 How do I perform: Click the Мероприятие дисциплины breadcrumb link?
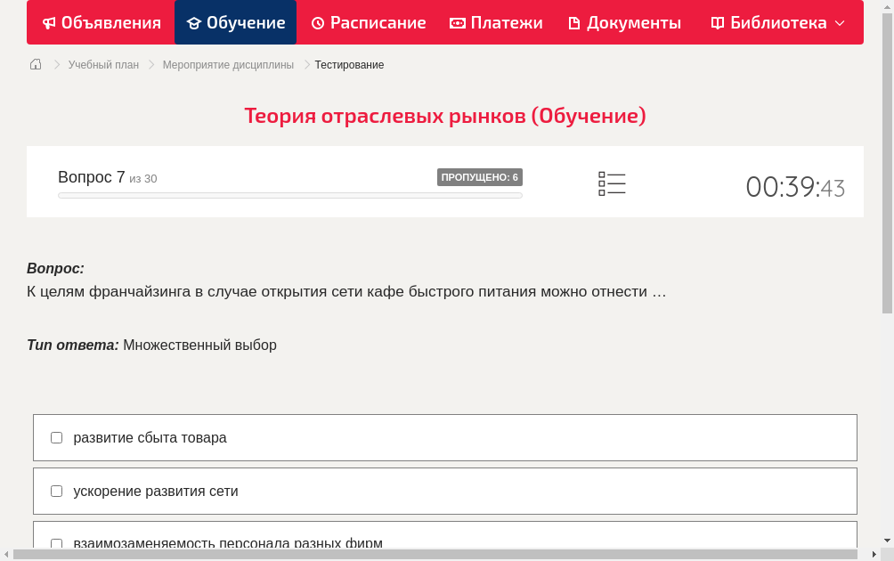(x=226, y=64)
